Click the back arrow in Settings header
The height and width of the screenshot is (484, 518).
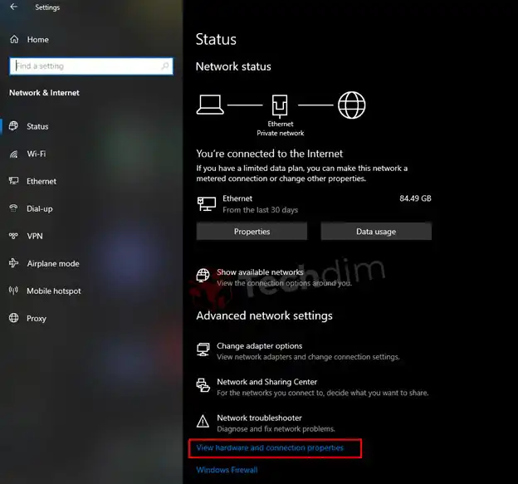[x=13, y=7]
